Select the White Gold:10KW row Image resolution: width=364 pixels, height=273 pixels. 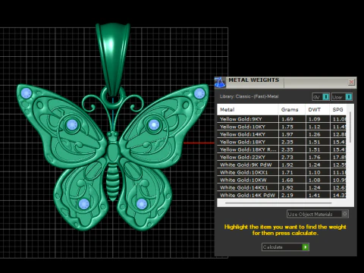281,180
